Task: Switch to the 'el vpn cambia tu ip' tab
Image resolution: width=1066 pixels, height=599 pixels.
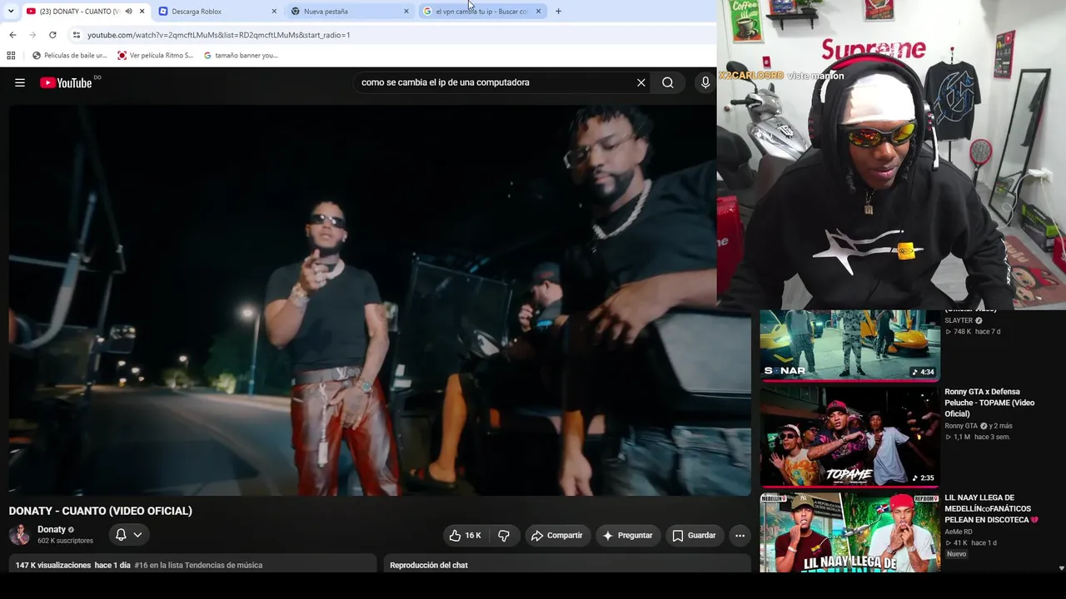Action: pos(481,11)
